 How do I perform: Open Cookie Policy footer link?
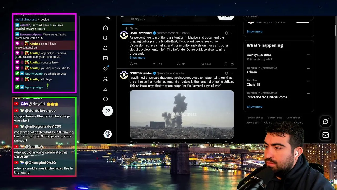point(293,118)
